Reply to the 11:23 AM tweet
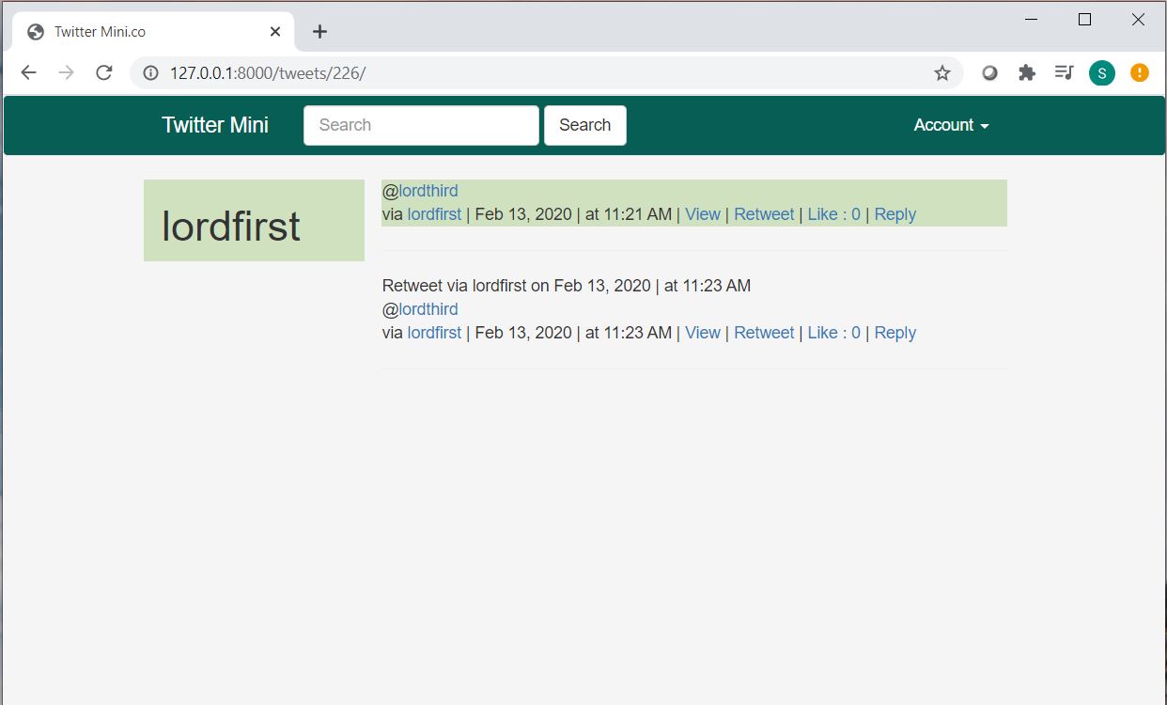Screen dimensions: 1167x705 click(895, 333)
